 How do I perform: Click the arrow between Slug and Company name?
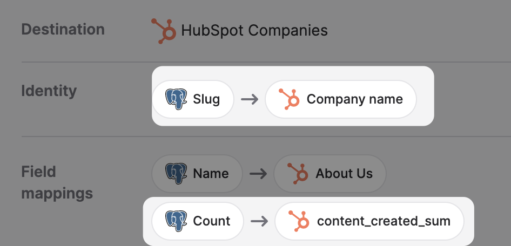click(250, 99)
